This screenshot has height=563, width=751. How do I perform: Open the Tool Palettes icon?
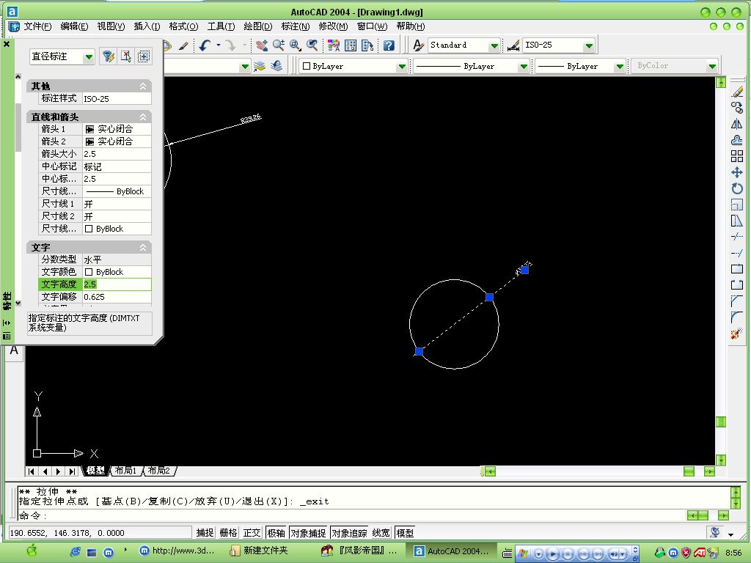(367, 45)
